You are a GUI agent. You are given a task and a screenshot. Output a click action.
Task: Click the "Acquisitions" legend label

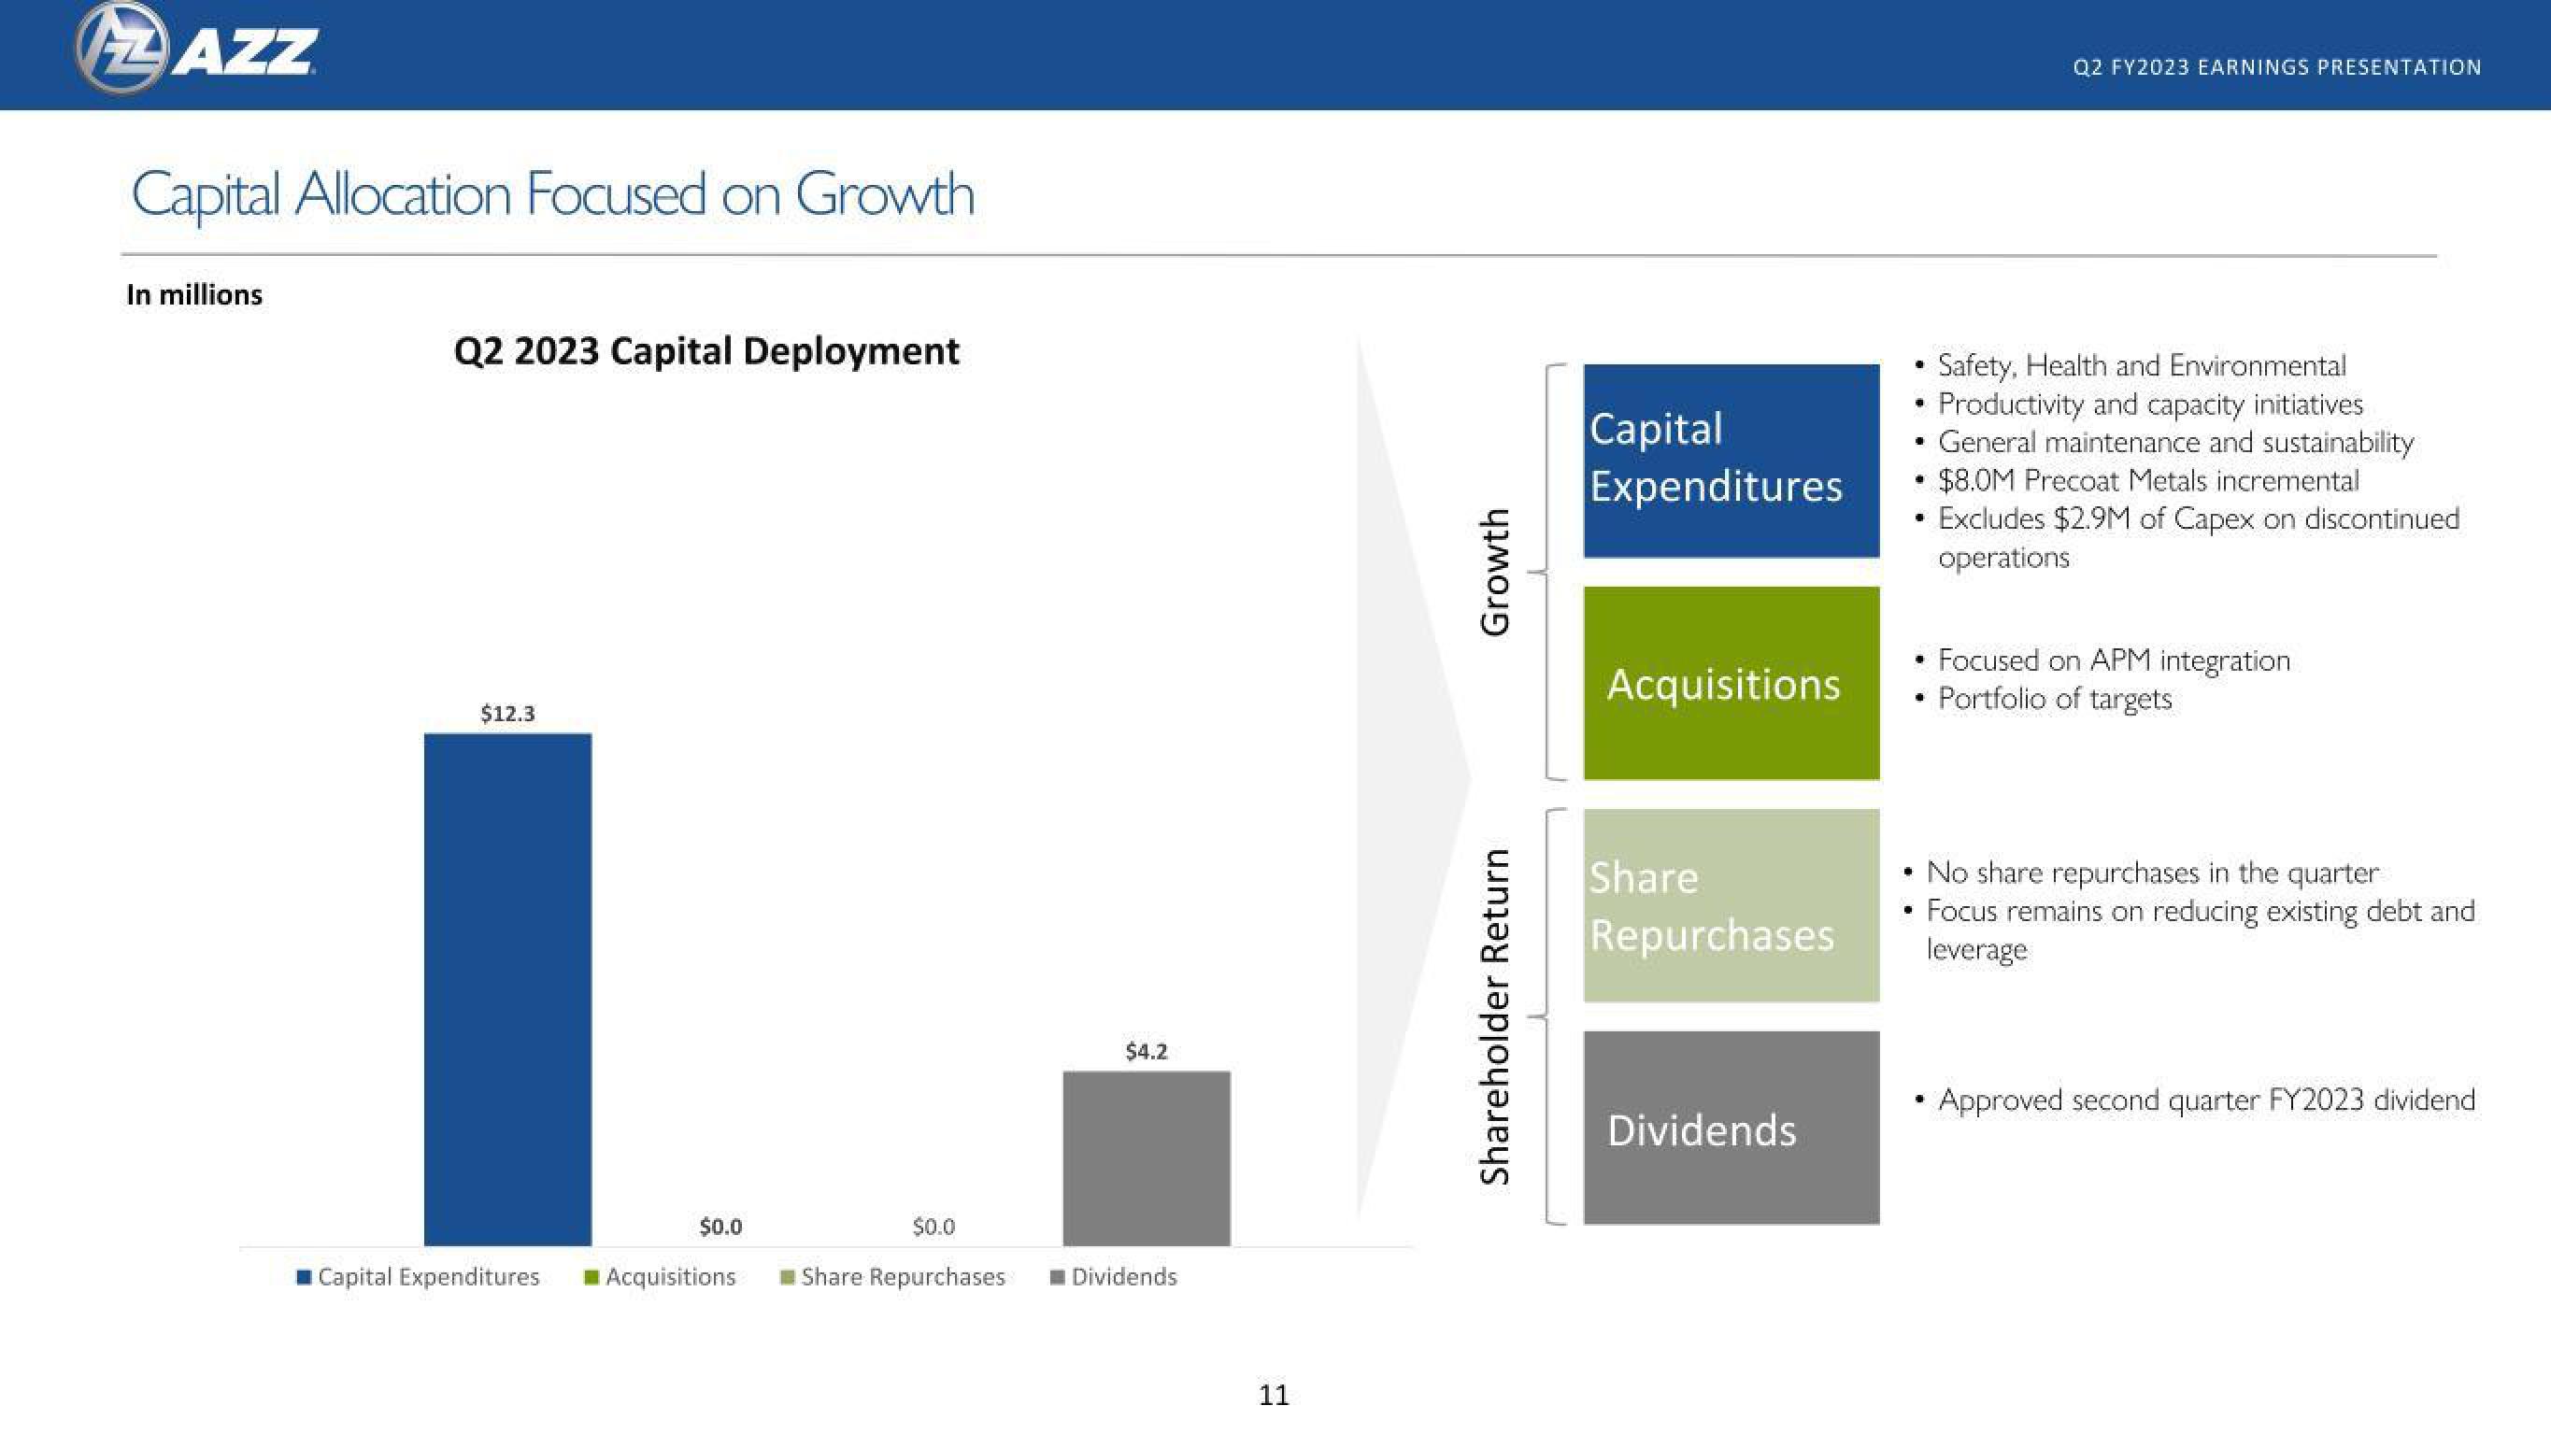pos(670,1276)
